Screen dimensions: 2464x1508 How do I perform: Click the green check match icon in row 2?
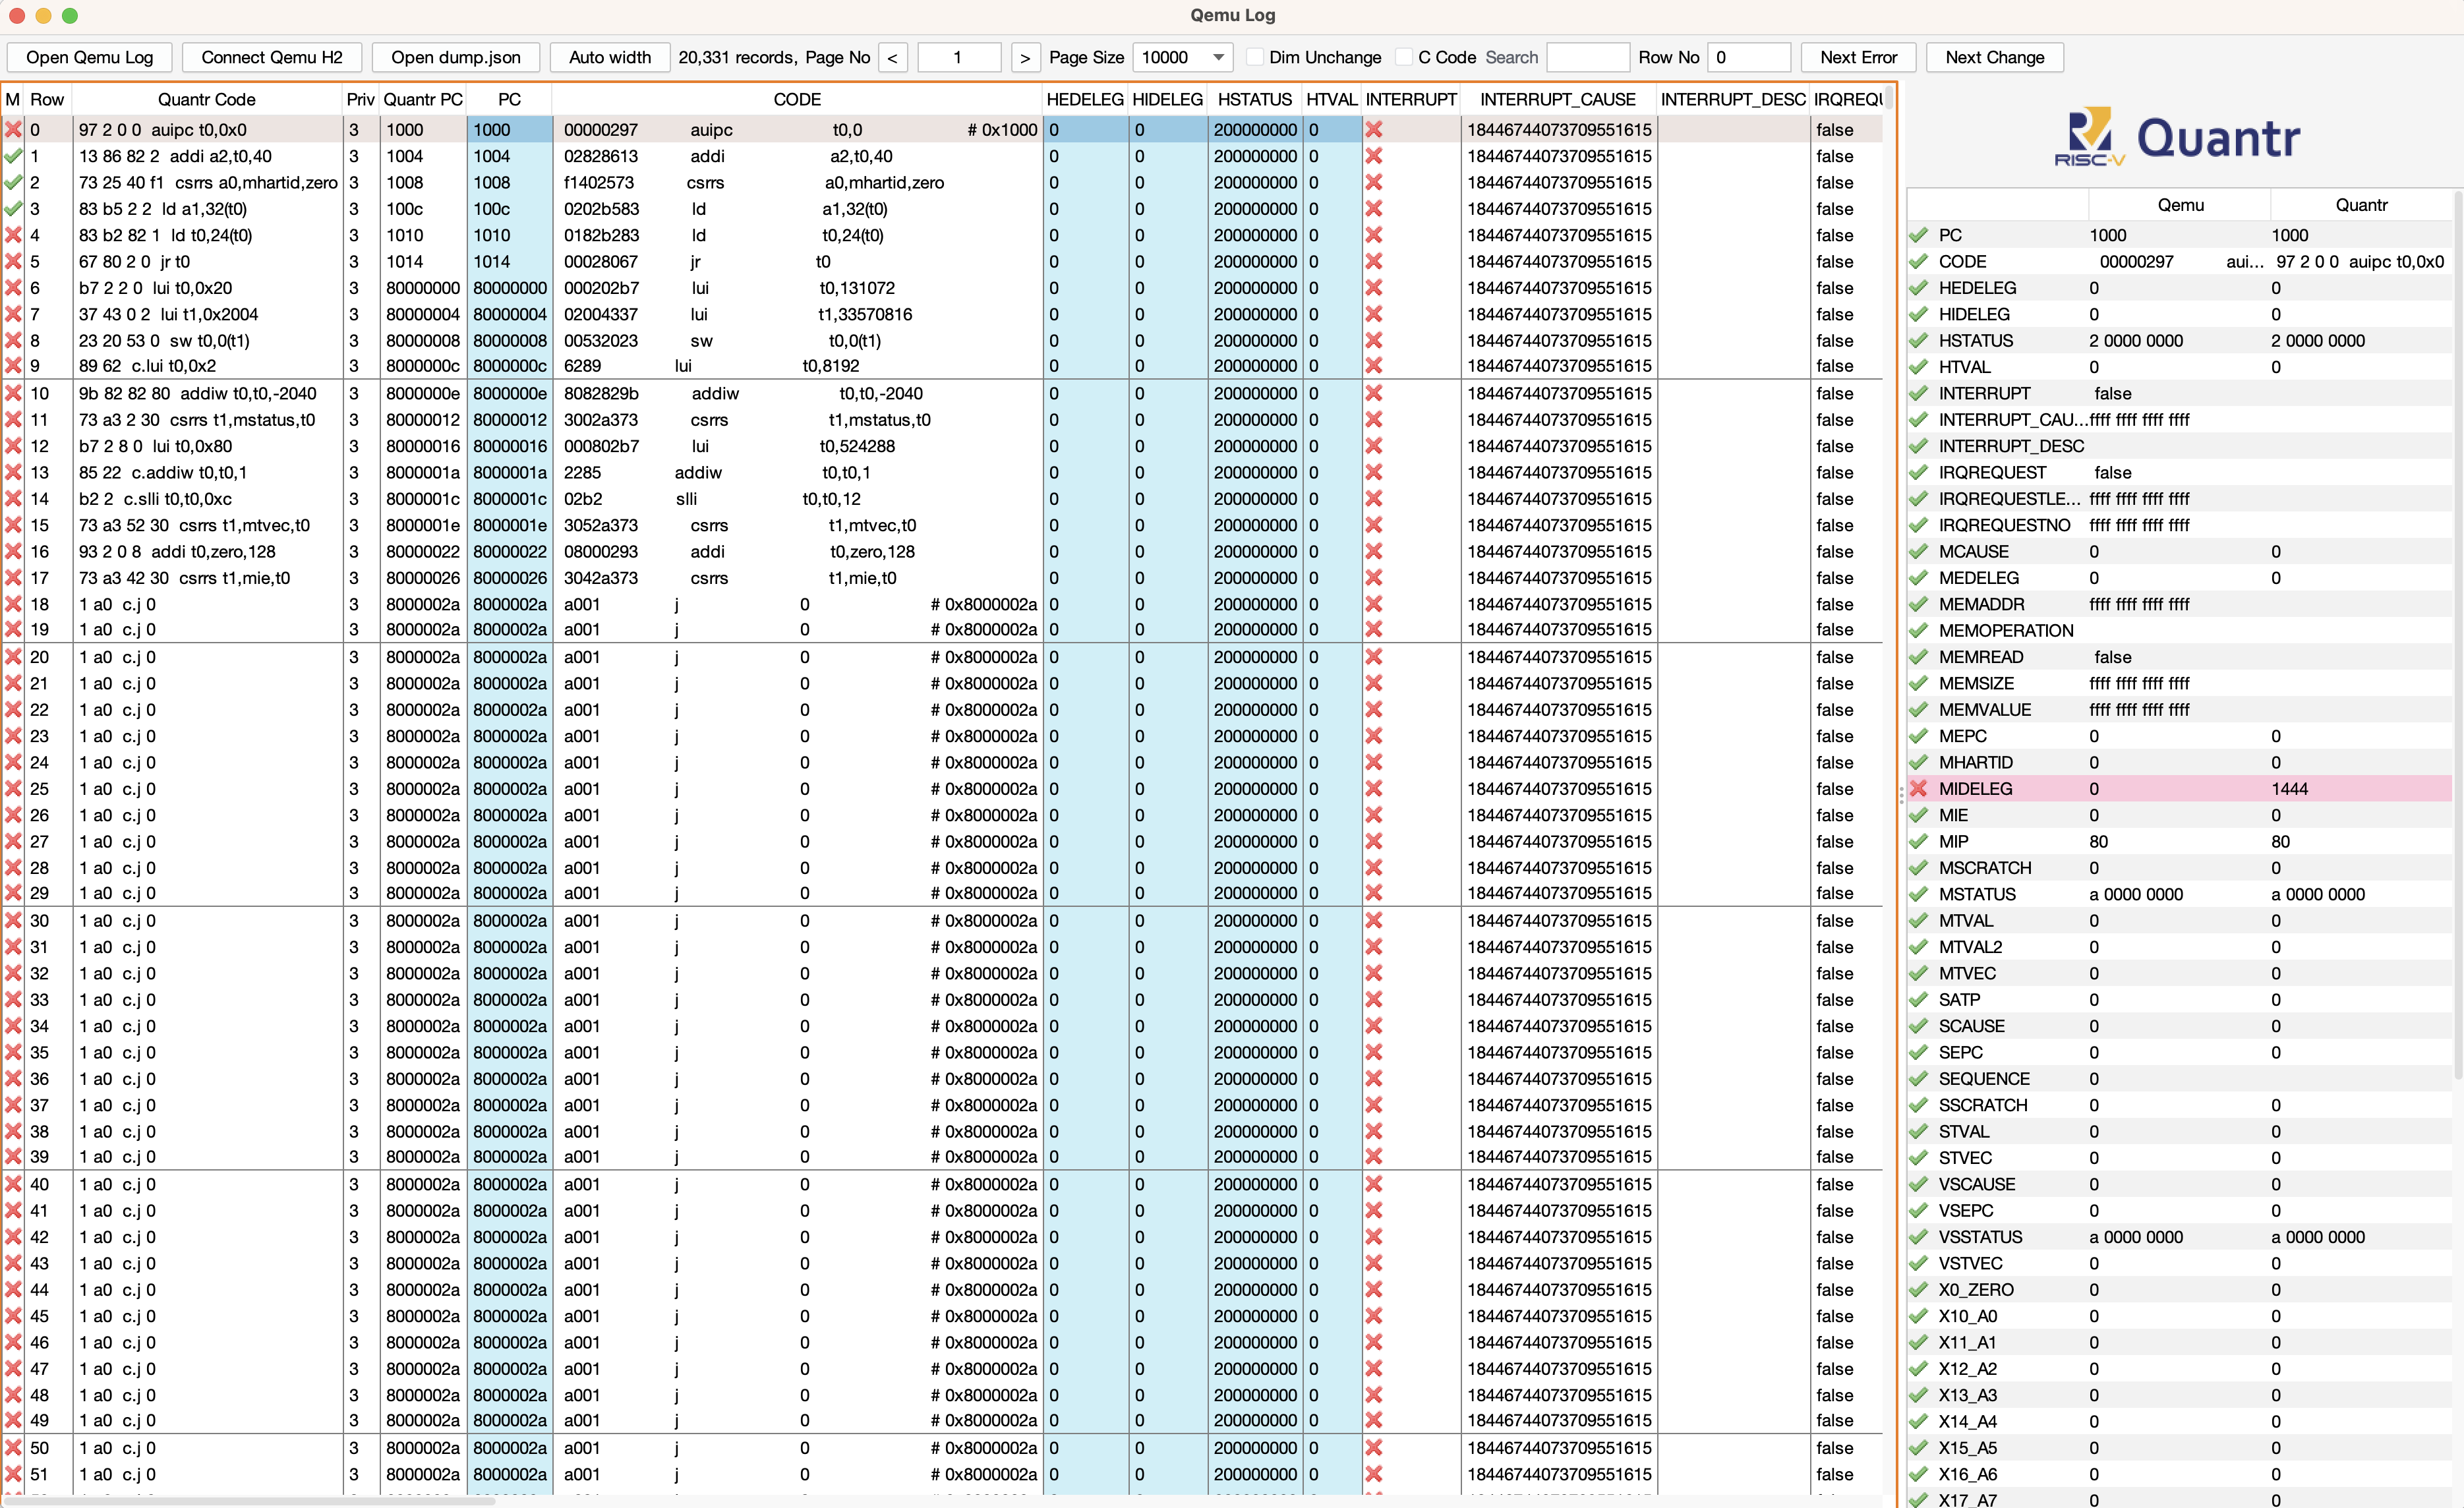[13, 182]
